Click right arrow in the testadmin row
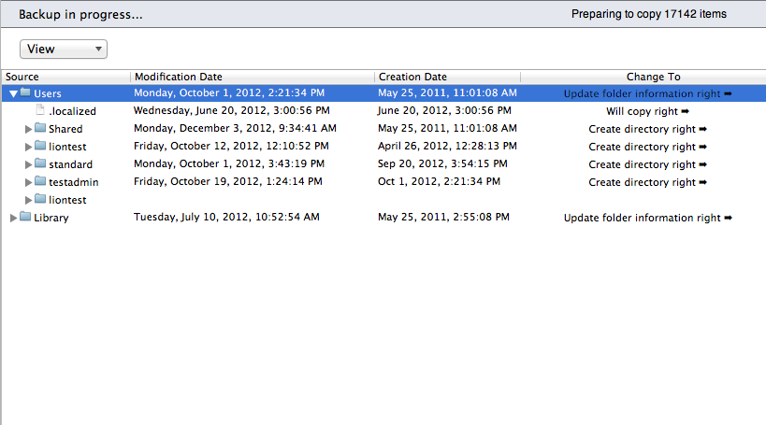This screenshot has height=425, width=766. (703, 182)
